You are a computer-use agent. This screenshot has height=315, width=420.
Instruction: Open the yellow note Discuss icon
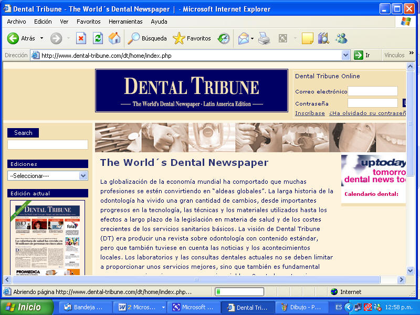(x=307, y=38)
